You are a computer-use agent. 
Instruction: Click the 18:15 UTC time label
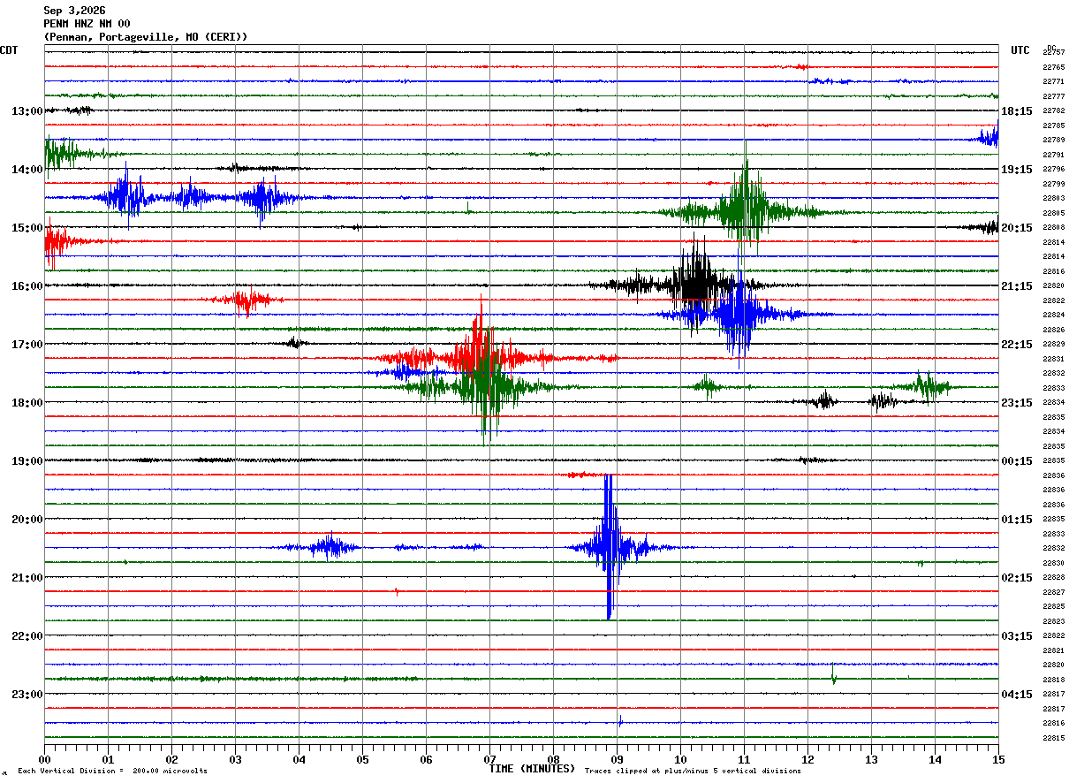[x=1017, y=111]
